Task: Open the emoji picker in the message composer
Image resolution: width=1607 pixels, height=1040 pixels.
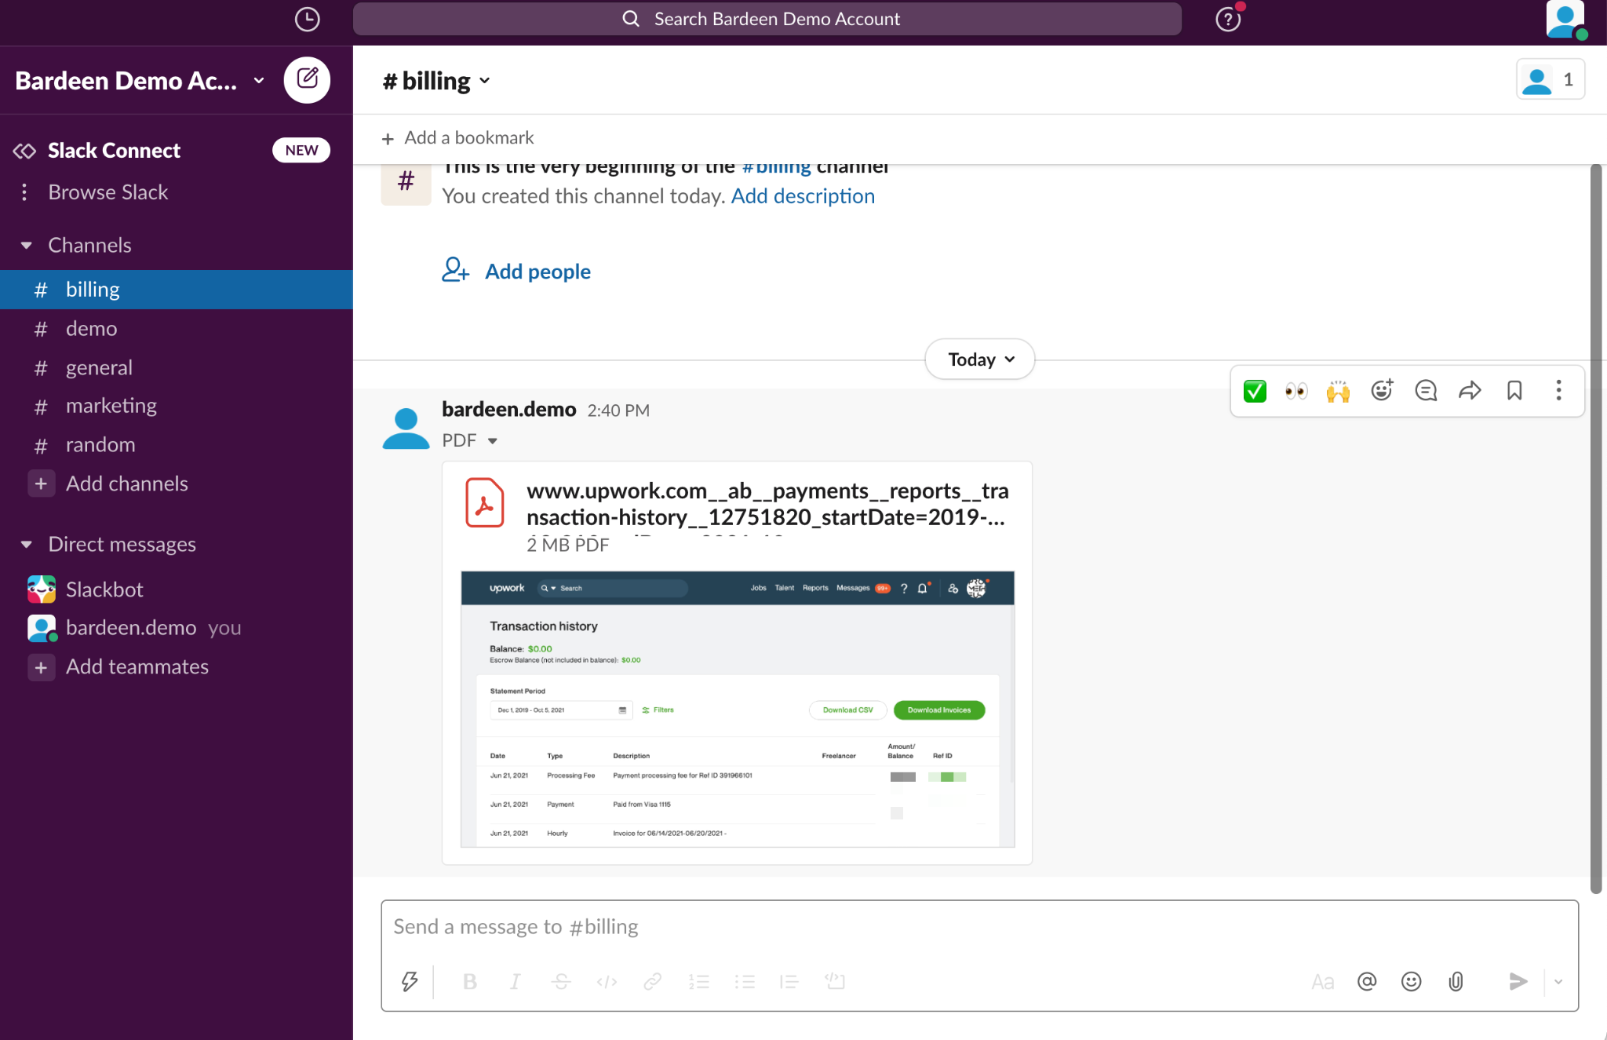Action: pyautogui.click(x=1410, y=981)
